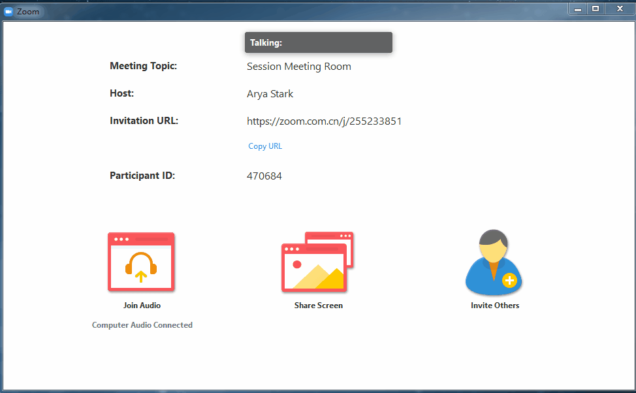Screen dimensions: 636x393
Task: Click the Participant ID label
Action: click(142, 176)
